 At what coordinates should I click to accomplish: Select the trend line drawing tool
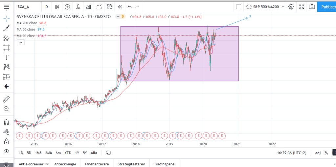pos(6,29)
